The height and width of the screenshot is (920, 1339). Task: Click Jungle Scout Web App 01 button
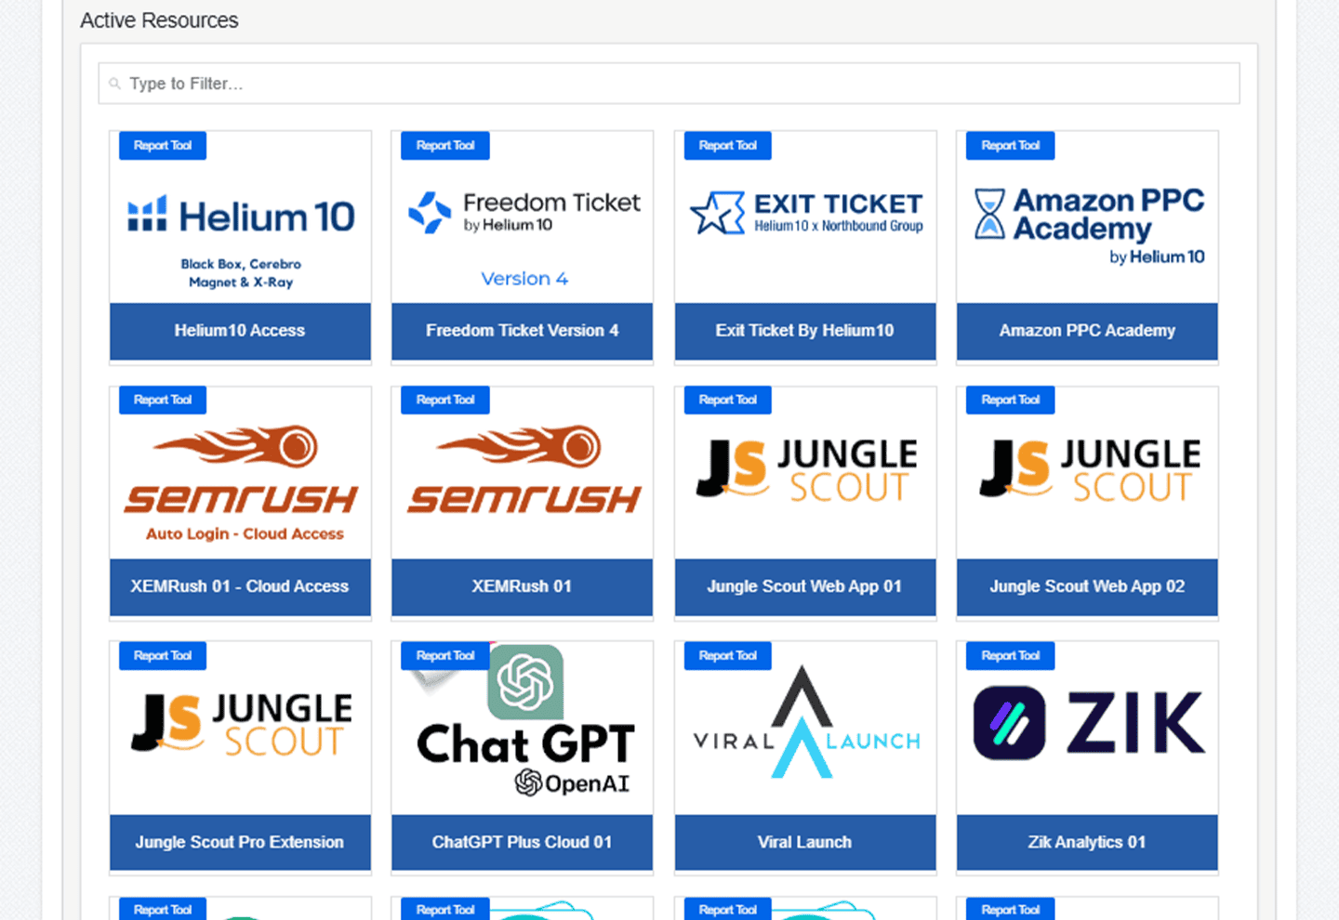pos(805,587)
